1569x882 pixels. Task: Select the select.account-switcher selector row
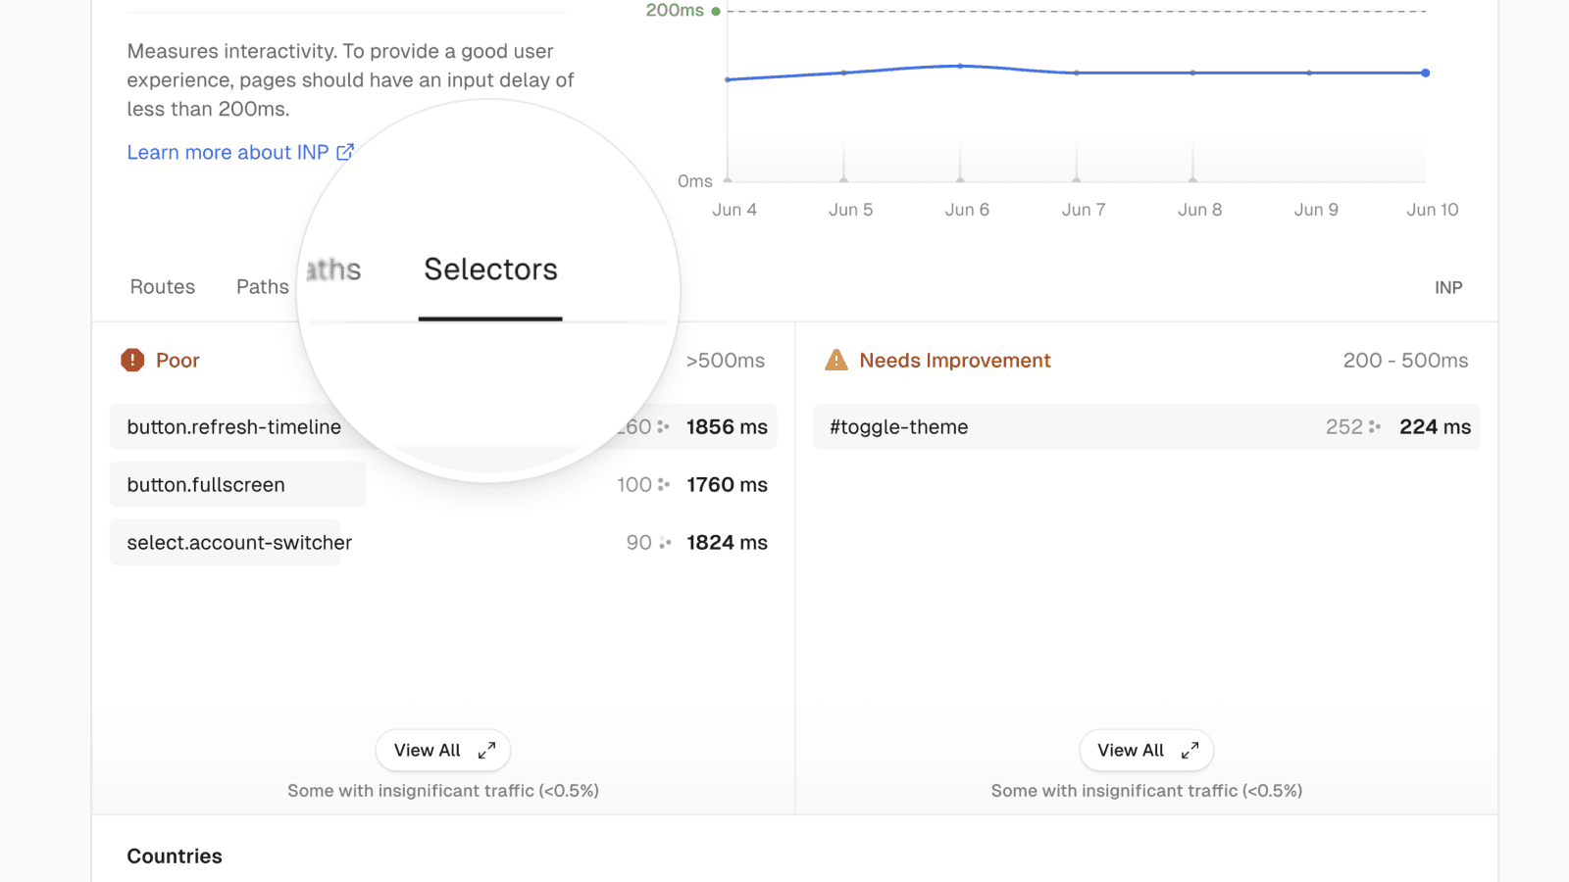239,543
